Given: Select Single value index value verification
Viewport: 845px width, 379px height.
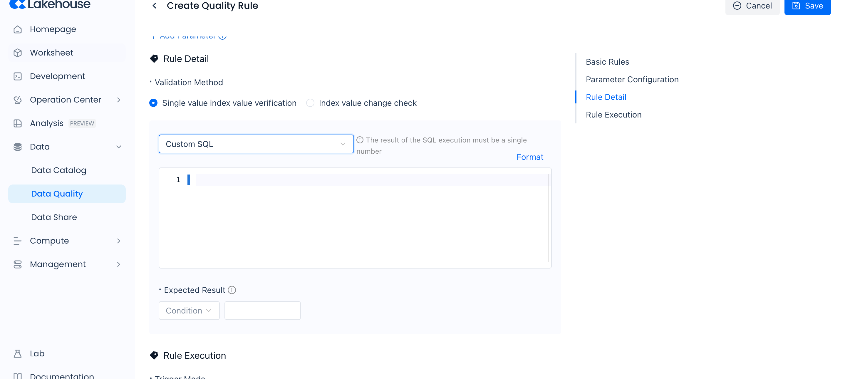Looking at the screenshot, I should tap(153, 103).
